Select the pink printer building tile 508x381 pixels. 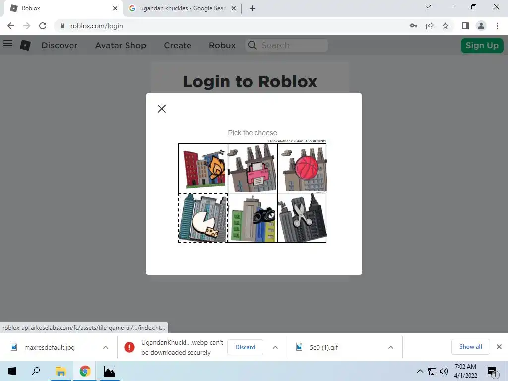(253, 169)
